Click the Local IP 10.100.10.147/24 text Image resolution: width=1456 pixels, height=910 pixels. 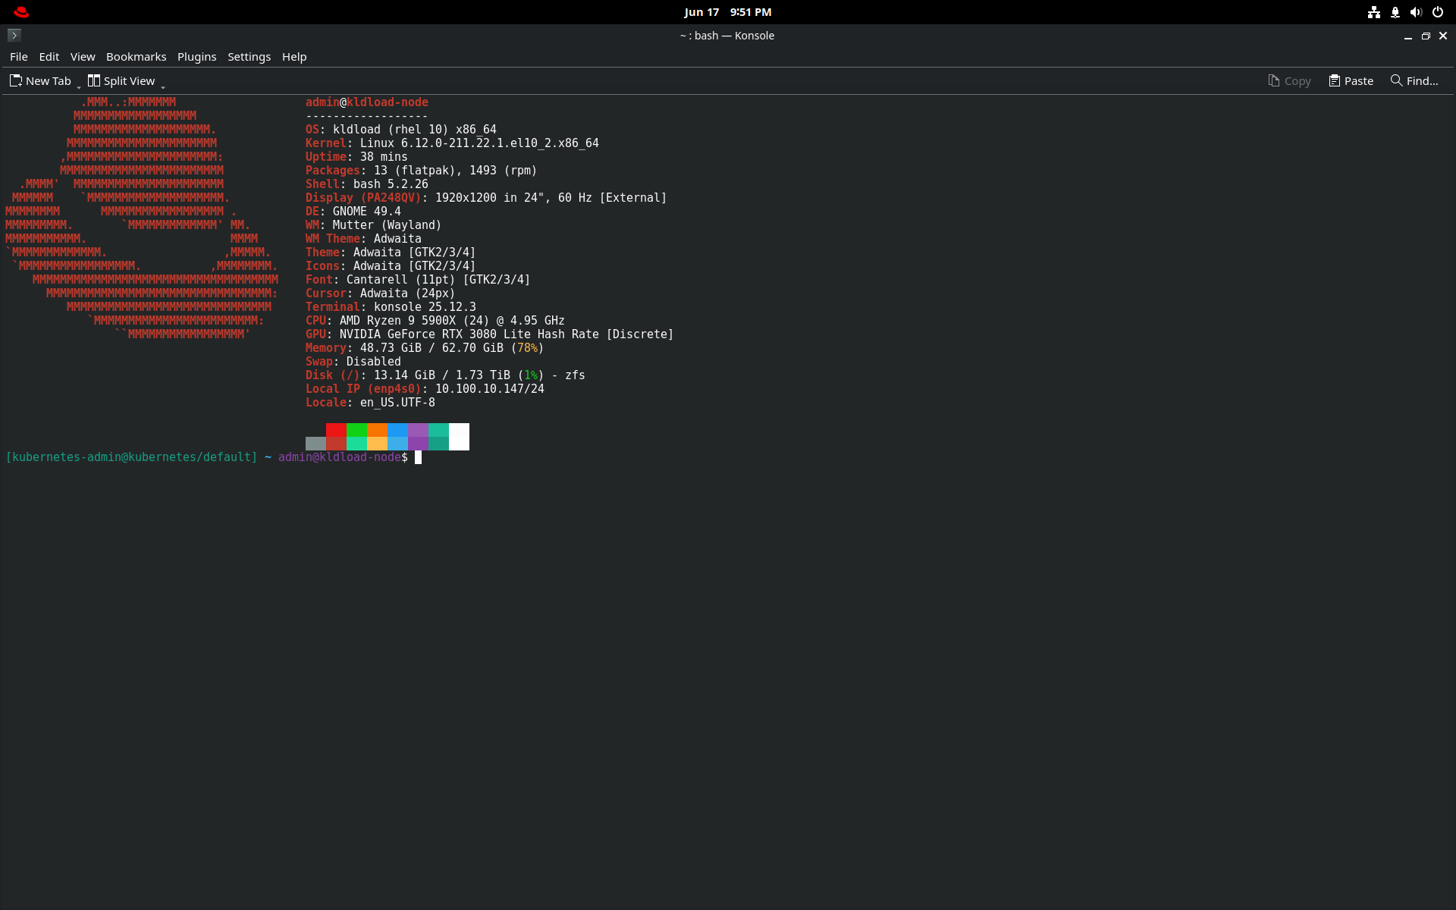pos(425,389)
